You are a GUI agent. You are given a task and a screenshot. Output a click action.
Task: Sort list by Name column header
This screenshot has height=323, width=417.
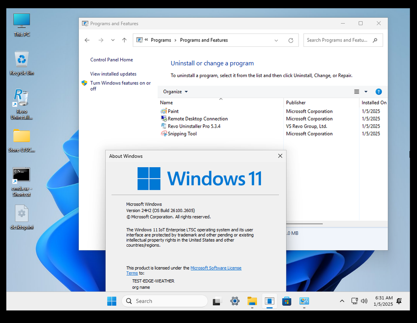(220, 103)
